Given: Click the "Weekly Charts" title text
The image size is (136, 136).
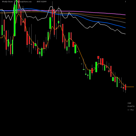Looking at the screenshot, I should click(x=7, y=2).
